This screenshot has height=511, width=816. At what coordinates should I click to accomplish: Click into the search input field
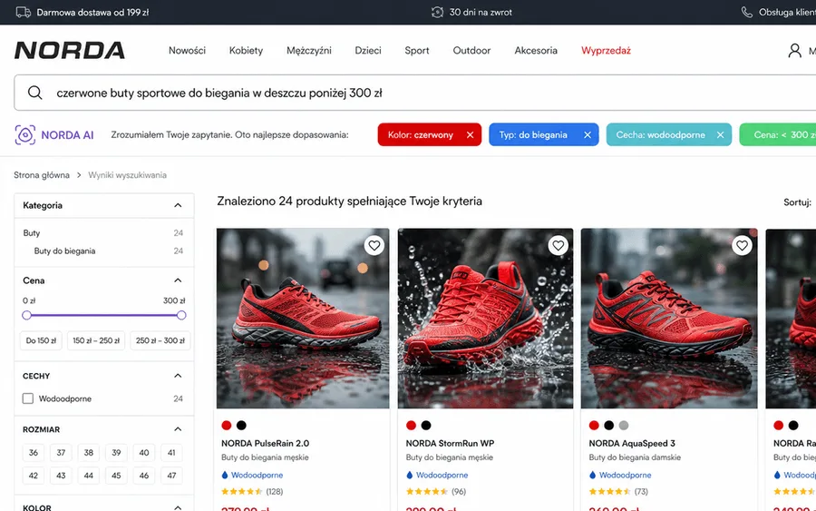point(414,93)
